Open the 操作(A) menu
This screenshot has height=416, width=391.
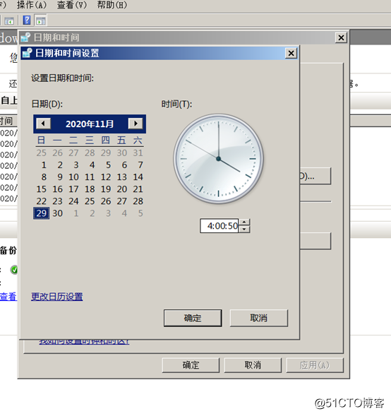coord(32,5)
